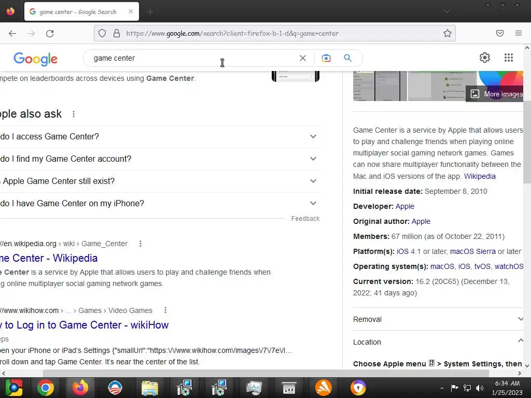Click the Original author Apple link
531x398 pixels.
coord(421,221)
